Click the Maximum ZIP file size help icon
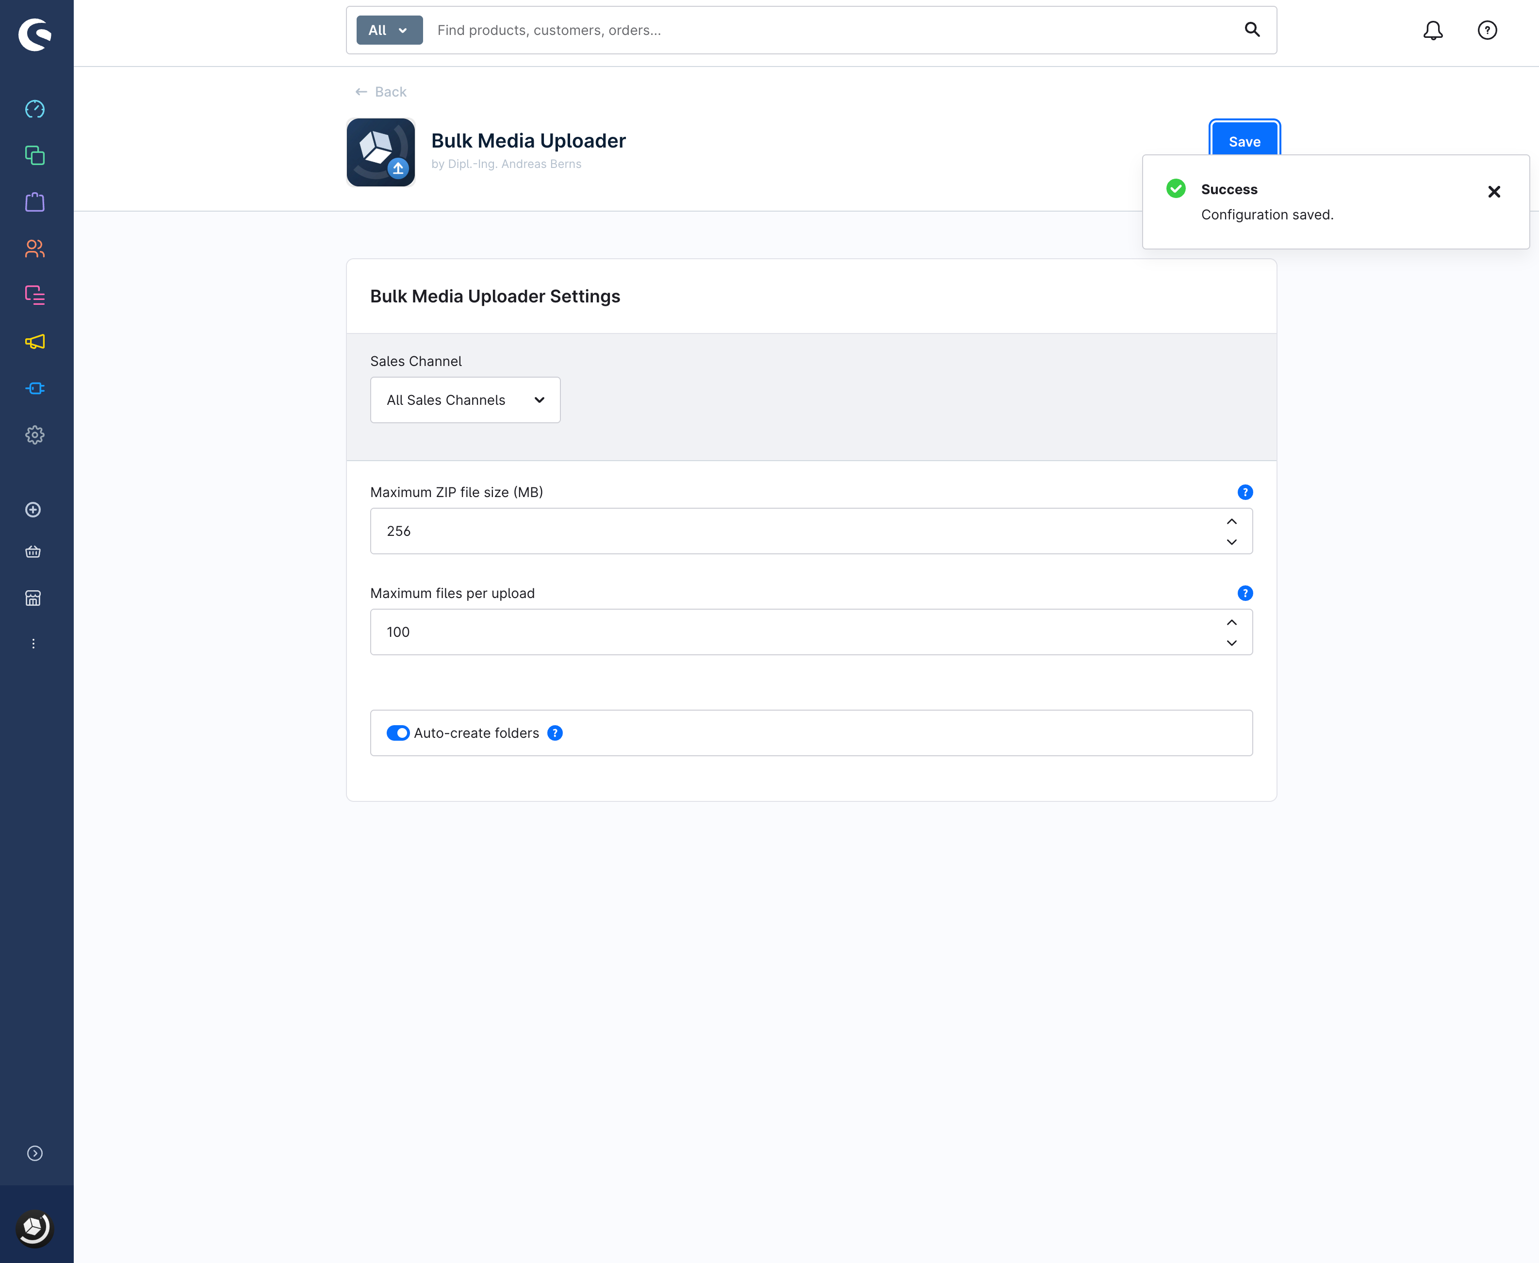The image size is (1539, 1263). pos(1244,493)
